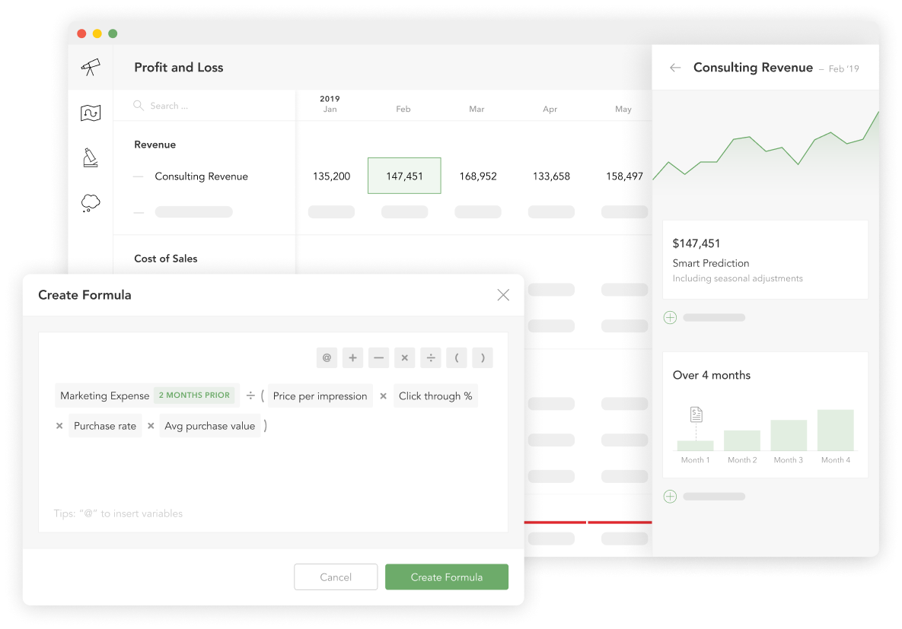Insert the minus operator into the formula

click(x=378, y=357)
